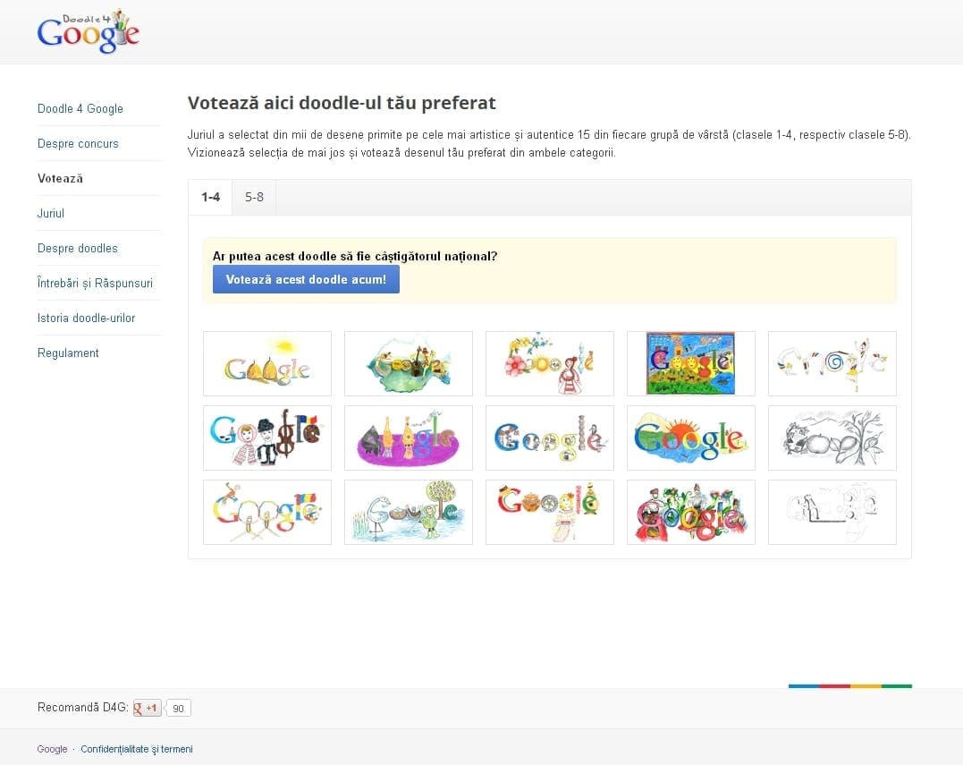Click the Confidențialitate și termeni footer link
This screenshot has width=963, height=765.
click(x=136, y=749)
